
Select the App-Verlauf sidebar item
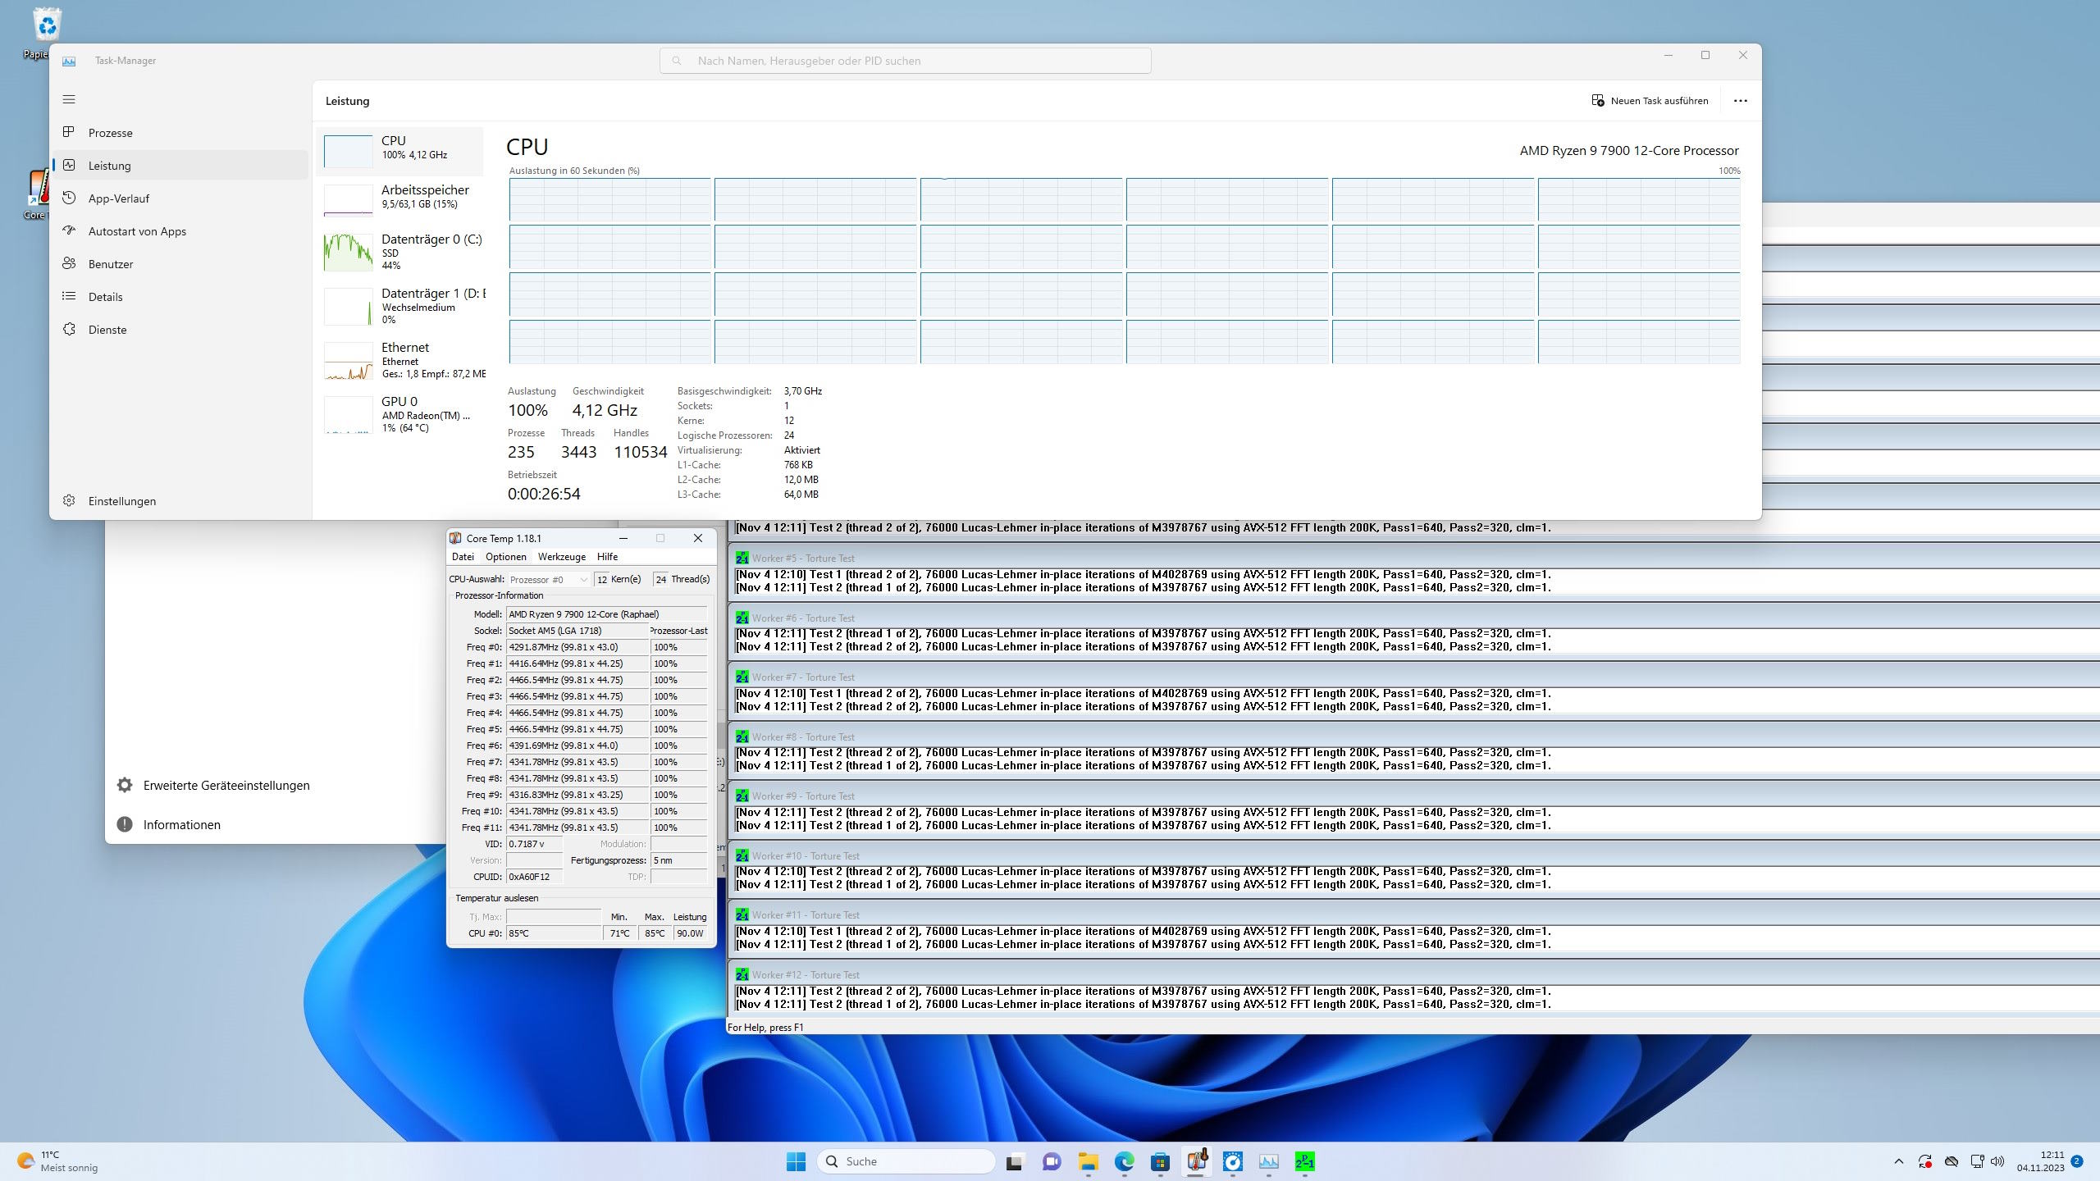(118, 198)
